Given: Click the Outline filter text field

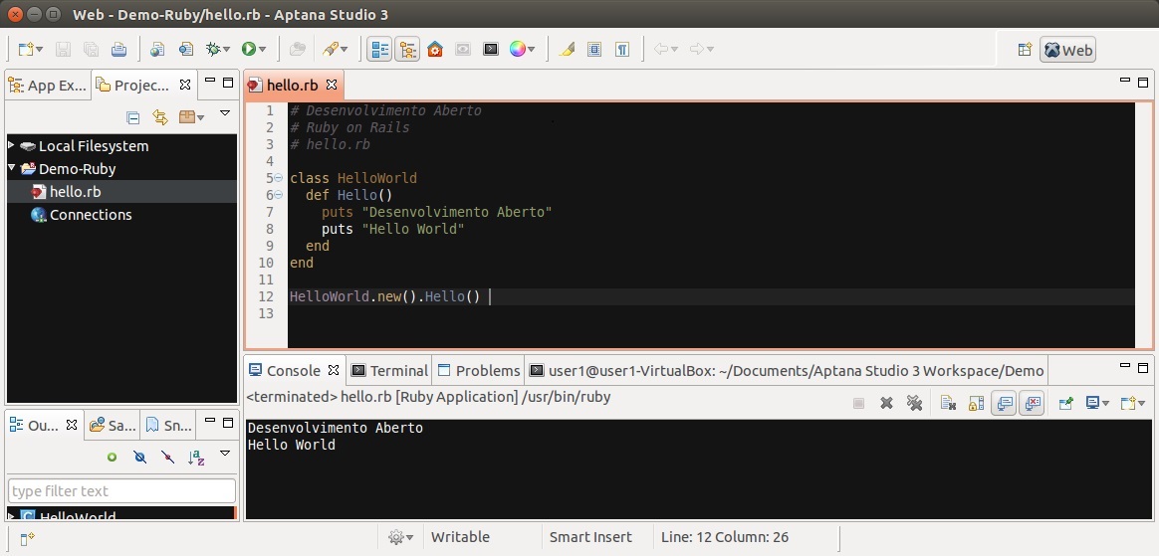Looking at the screenshot, I should [x=121, y=491].
